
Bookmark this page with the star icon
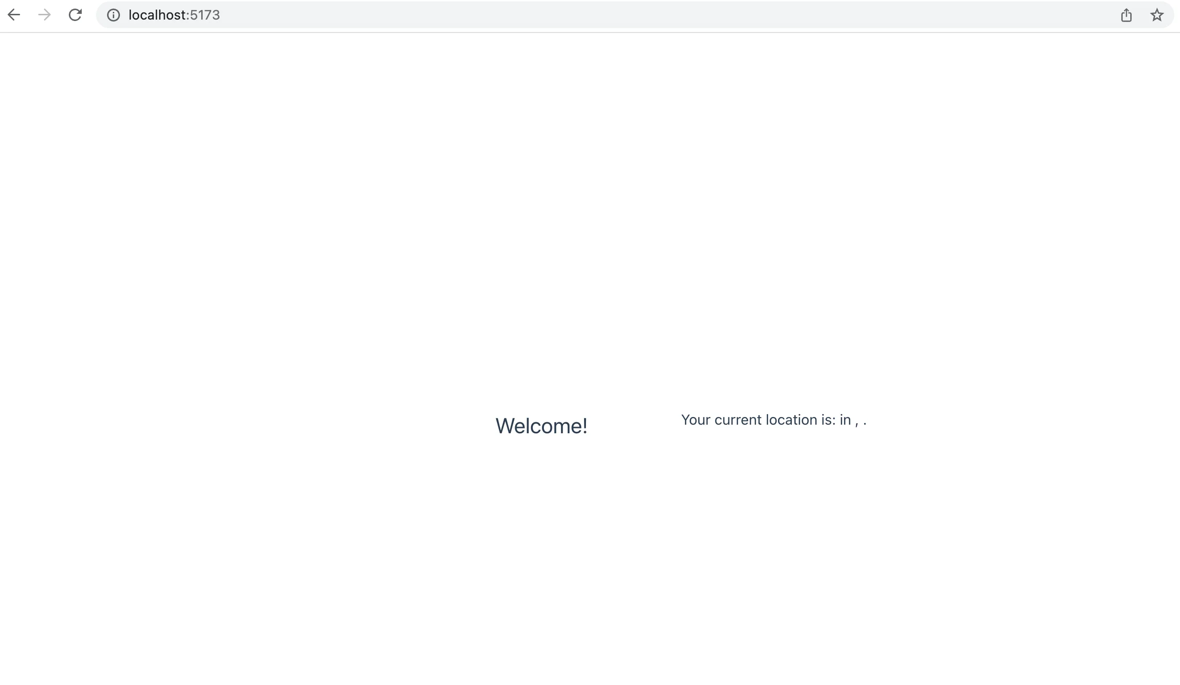click(1157, 15)
